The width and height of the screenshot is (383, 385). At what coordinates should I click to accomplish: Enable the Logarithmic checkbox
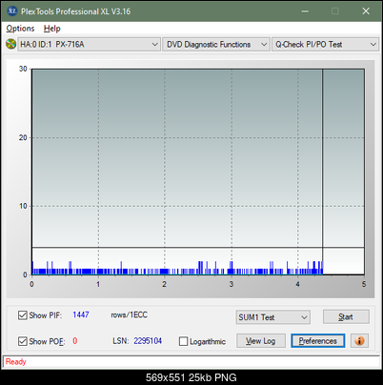pyautogui.click(x=183, y=341)
